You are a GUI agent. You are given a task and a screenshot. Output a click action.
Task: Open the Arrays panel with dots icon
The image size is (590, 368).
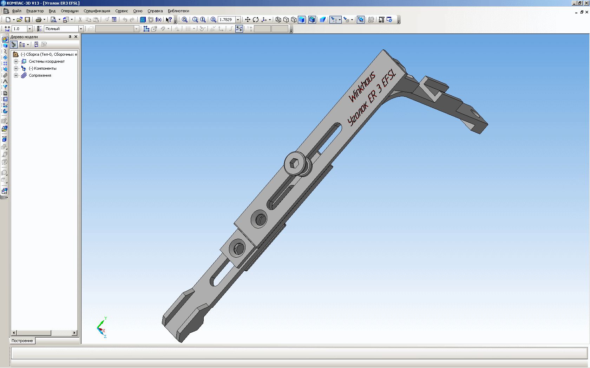pos(5,63)
